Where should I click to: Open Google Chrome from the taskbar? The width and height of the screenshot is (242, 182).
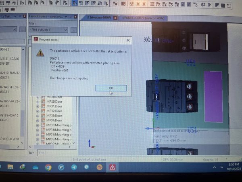[x=48, y=167]
